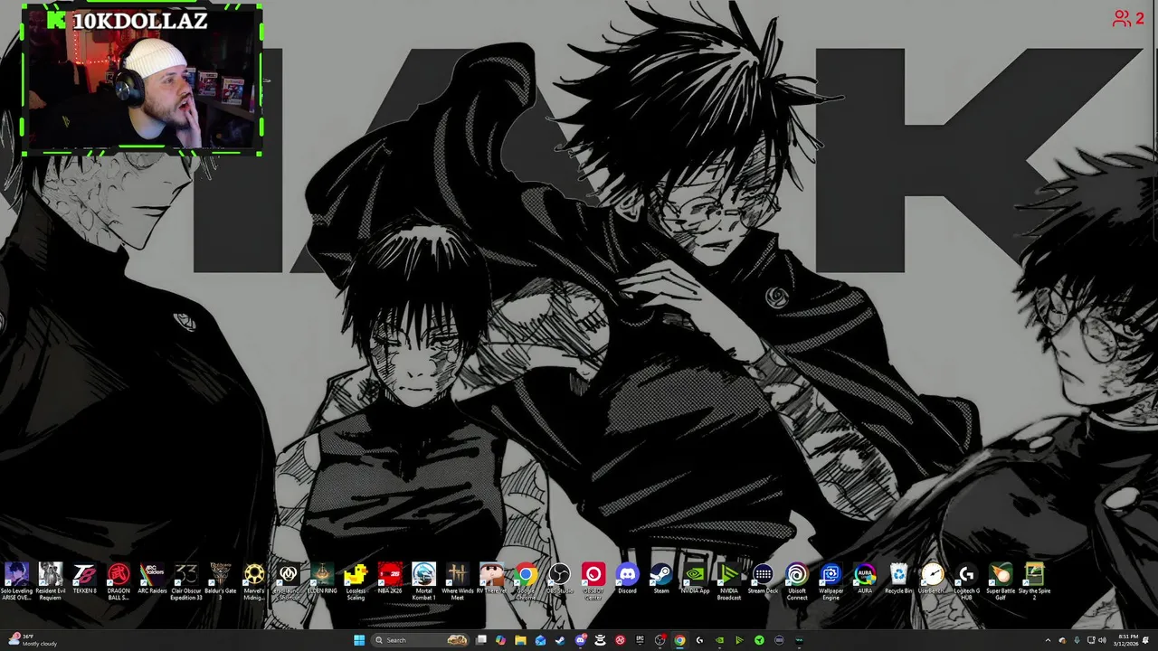The width and height of the screenshot is (1158, 651).
Task: Select the UserBenchmark desktop icon
Action: point(933,580)
